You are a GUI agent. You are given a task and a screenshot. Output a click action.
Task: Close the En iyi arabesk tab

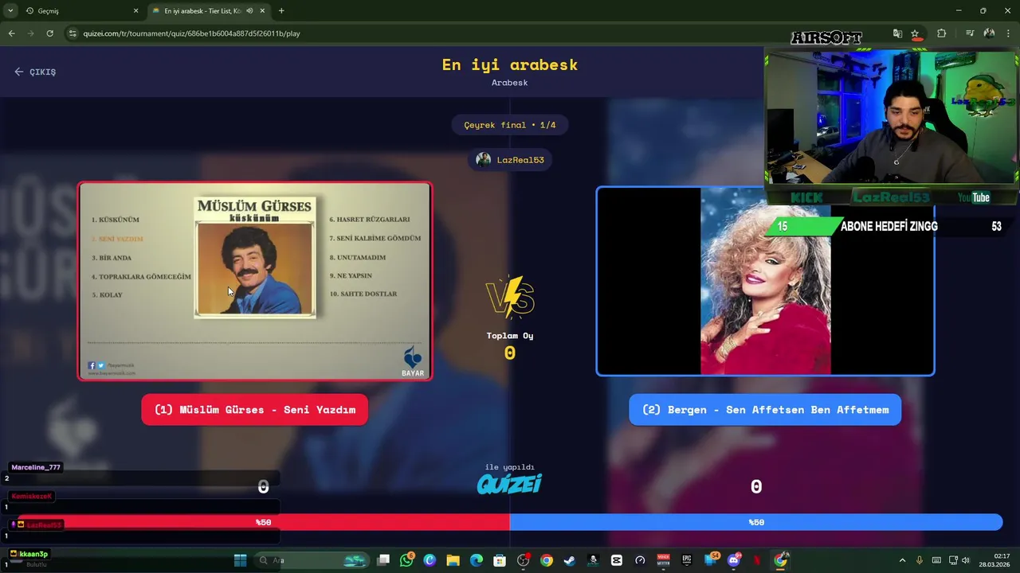[262, 11]
